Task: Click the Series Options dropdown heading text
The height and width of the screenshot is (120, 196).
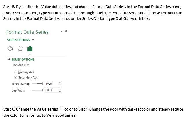Action: 19,40
